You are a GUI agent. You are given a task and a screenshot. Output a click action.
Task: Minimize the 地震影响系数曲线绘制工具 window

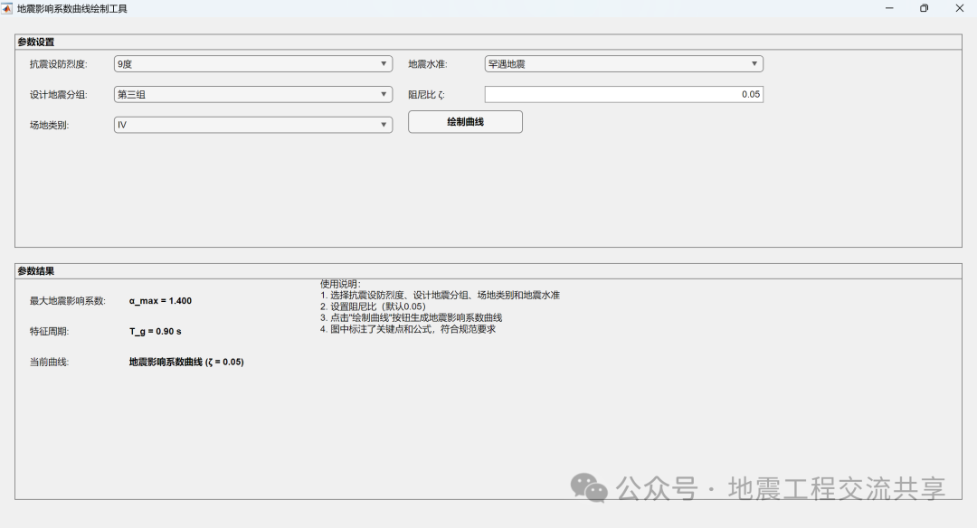(889, 8)
